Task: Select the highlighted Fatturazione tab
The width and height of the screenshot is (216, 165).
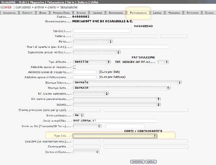Action: (138, 13)
